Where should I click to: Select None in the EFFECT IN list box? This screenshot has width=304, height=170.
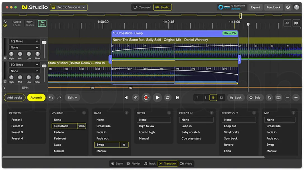[x=196, y=120]
